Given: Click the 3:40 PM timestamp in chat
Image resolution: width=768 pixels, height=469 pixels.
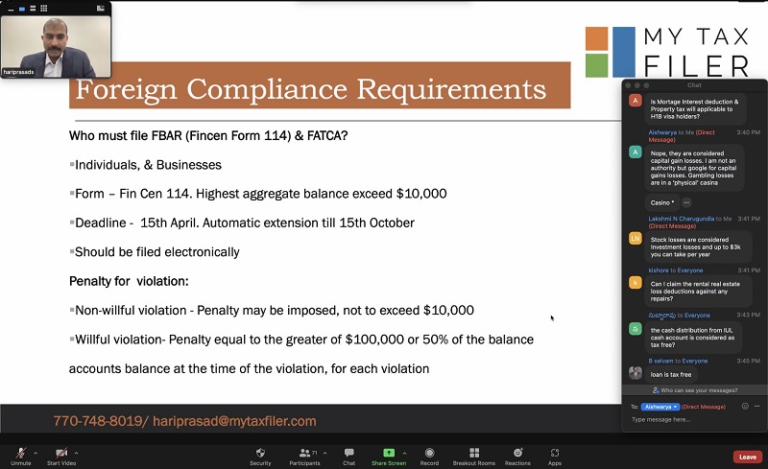Looking at the screenshot, I should 748,132.
